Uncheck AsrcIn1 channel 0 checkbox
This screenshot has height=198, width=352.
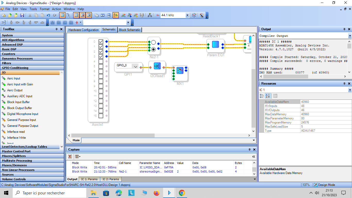click(101, 42)
